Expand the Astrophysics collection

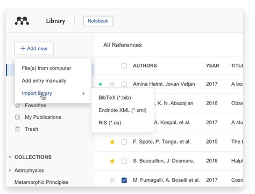click(10, 170)
